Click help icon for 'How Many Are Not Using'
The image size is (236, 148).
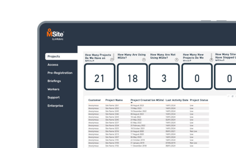pyautogui.click(x=176, y=60)
